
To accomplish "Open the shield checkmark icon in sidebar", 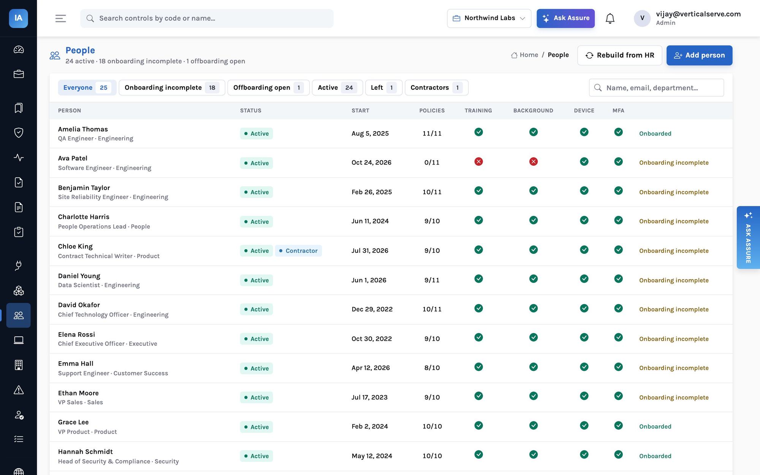I will click(x=19, y=133).
